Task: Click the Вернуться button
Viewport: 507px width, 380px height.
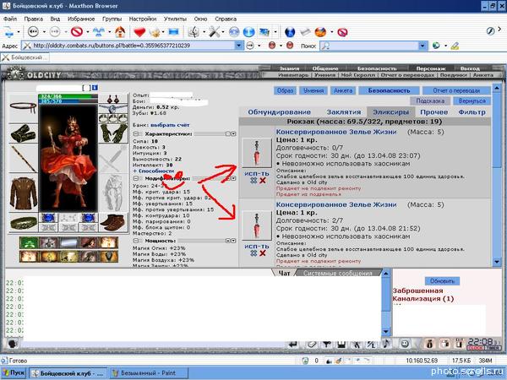Action: point(472,100)
